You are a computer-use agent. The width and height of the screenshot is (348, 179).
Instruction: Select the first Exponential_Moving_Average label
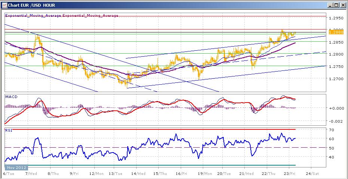33,16
